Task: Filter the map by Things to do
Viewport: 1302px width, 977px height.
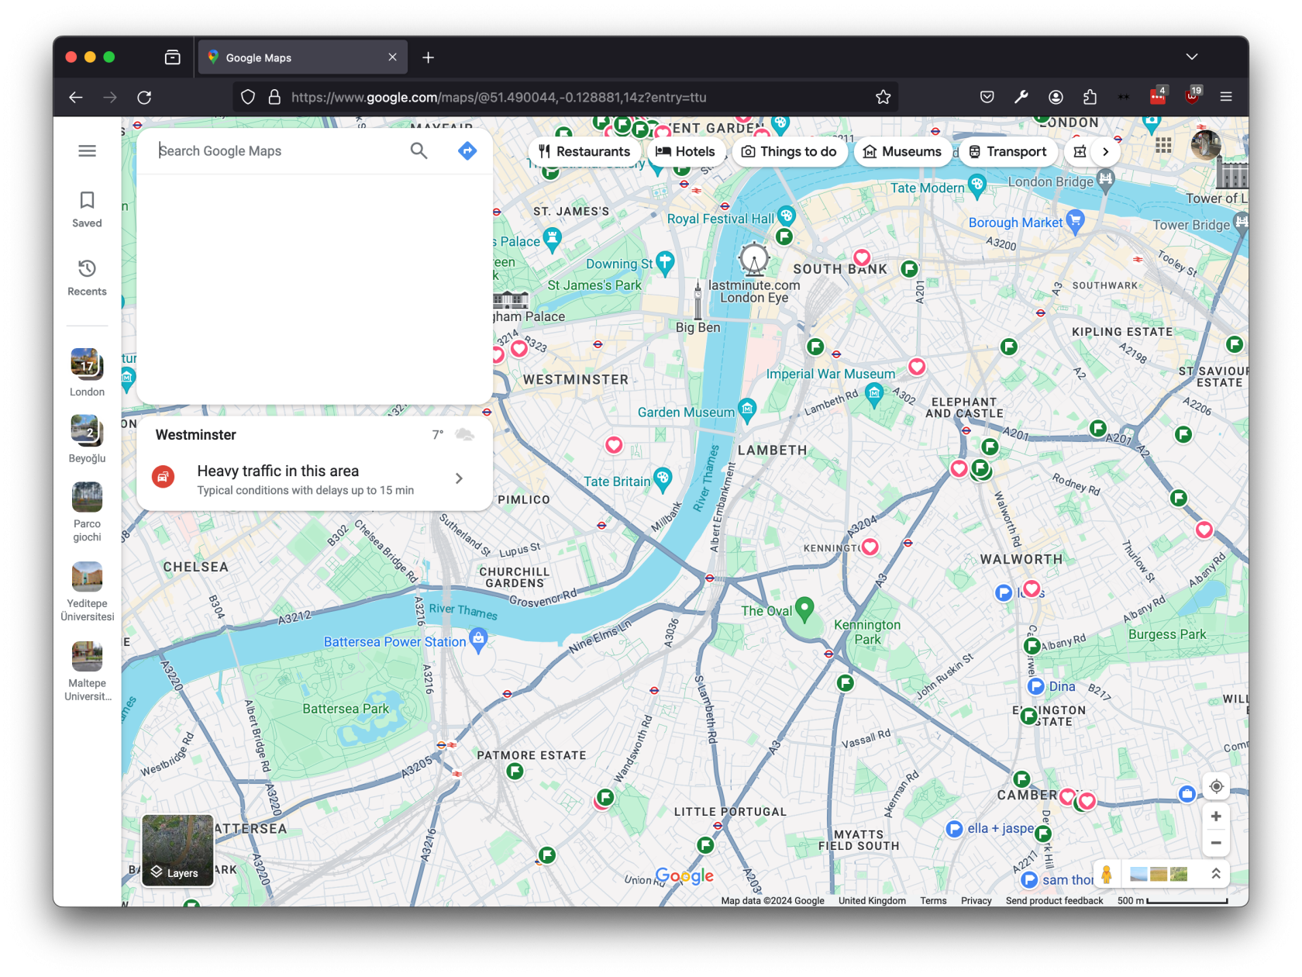Action: point(789,151)
